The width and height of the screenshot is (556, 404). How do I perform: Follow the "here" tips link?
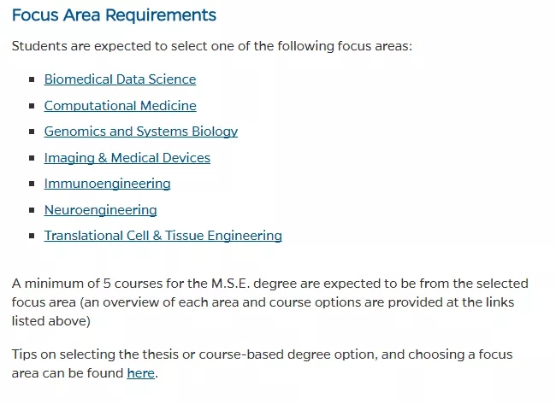[x=141, y=373]
